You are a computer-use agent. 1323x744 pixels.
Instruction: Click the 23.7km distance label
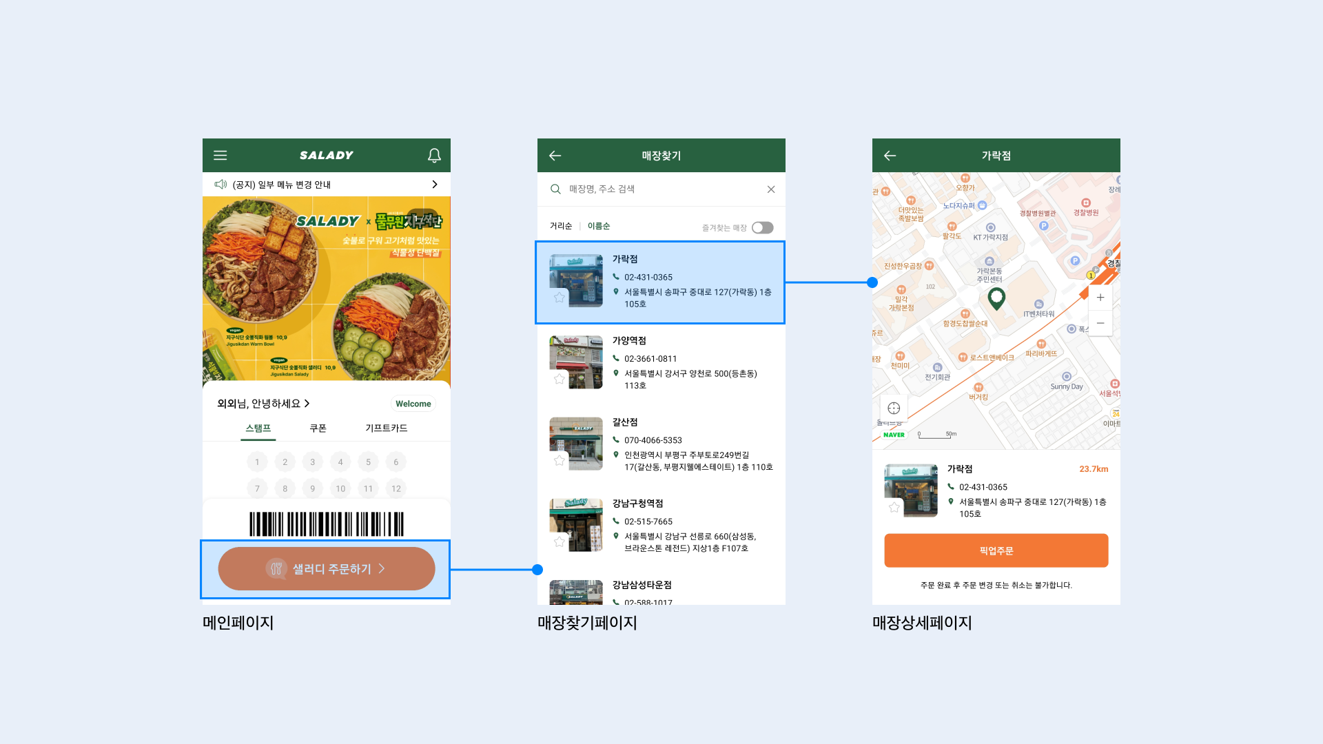(1094, 469)
